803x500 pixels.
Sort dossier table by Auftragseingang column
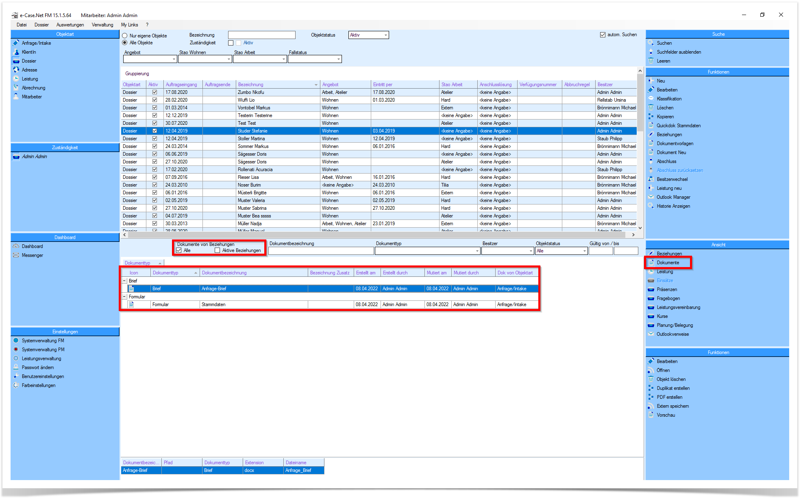tap(181, 85)
